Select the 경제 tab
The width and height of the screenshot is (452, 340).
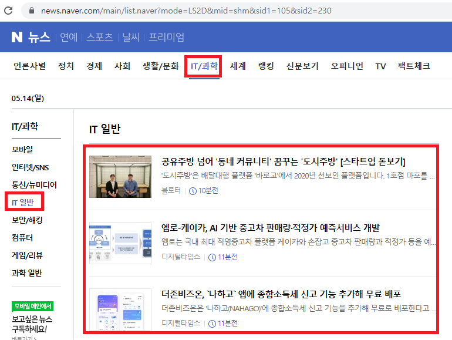coord(95,66)
